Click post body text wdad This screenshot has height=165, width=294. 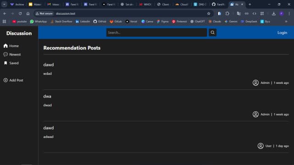click(x=47, y=73)
